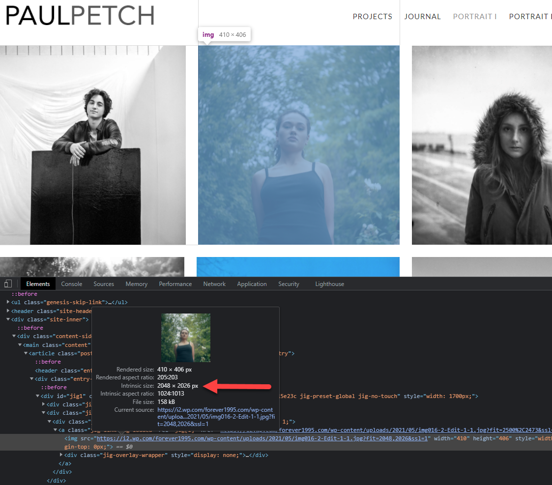This screenshot has height=485, width=552.
Task: Click the PAULPETCH site logo
Action: (80, 16)
